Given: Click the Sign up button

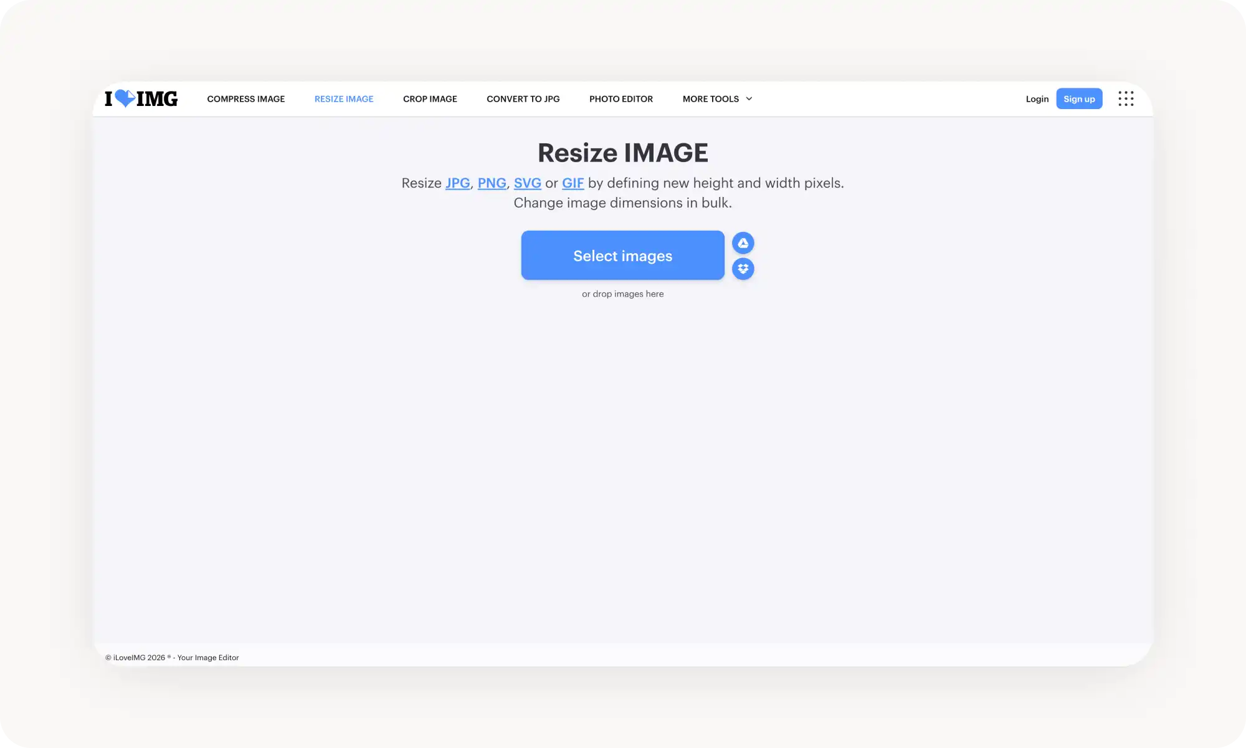Looking at the screenshot, I should click(1079, 98).
